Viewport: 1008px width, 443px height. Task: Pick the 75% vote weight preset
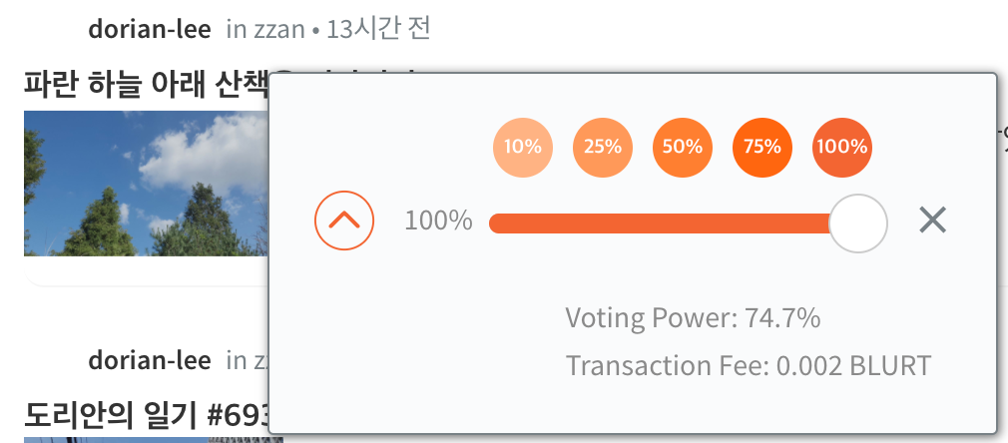[762, 148]
